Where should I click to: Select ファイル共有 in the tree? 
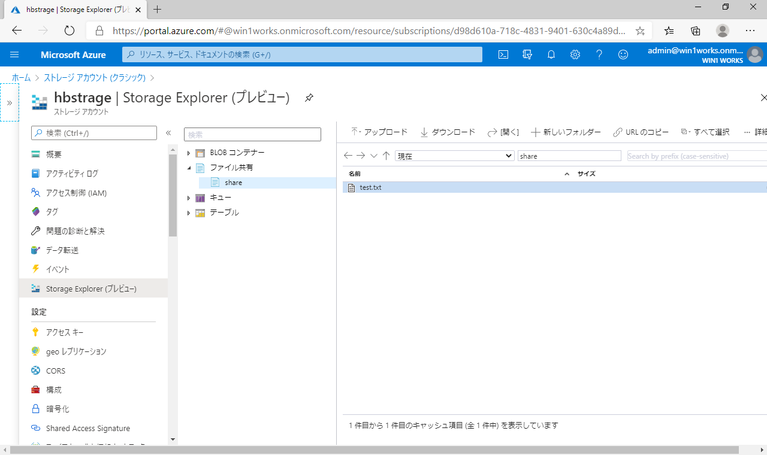click(x=231, y=168)
